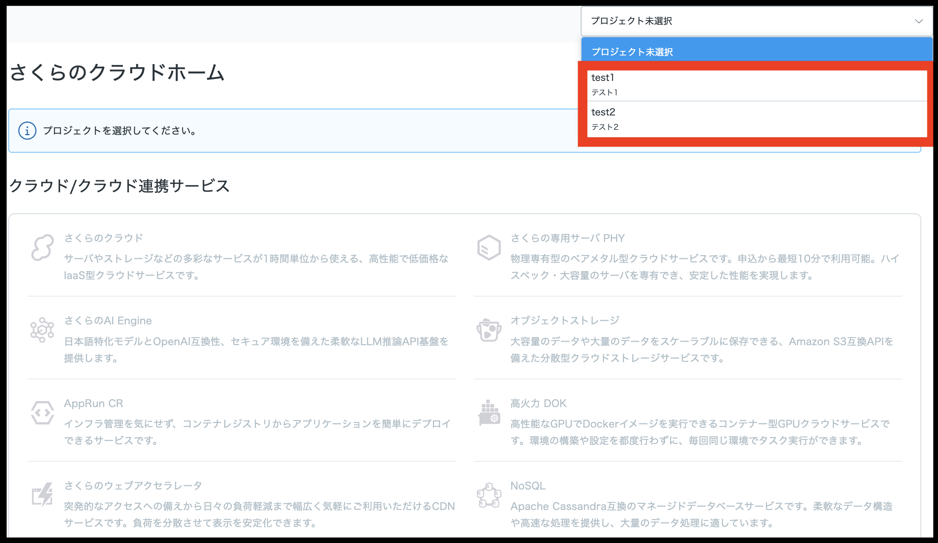This screenshot has width=938, height=543.
Task: Click the さくらのAI Engine icon
Action: [x=42, y=330]
